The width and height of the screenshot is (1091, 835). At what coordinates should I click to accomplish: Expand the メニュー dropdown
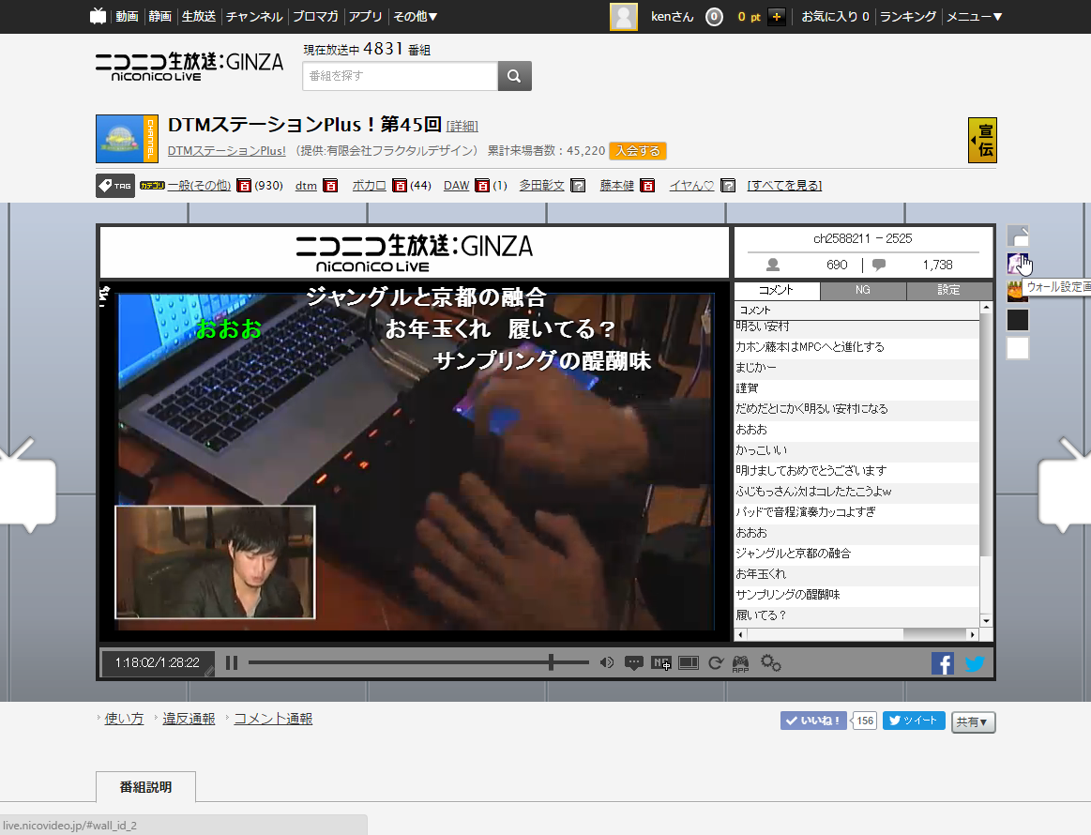[x=974, y=16]
